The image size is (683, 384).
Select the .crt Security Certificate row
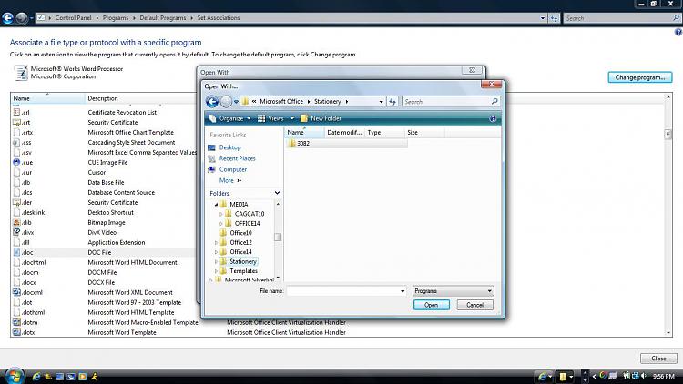click(x=103, y=122)
